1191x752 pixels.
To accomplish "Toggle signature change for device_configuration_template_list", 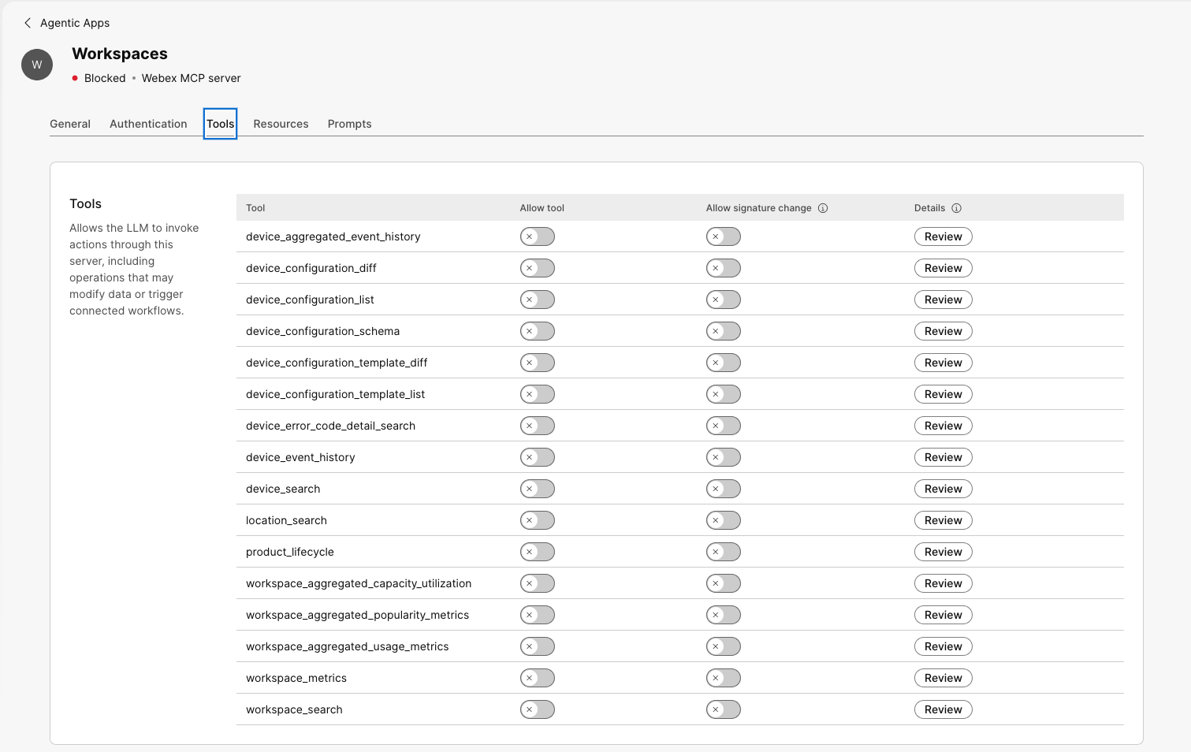I will (724, 394).
